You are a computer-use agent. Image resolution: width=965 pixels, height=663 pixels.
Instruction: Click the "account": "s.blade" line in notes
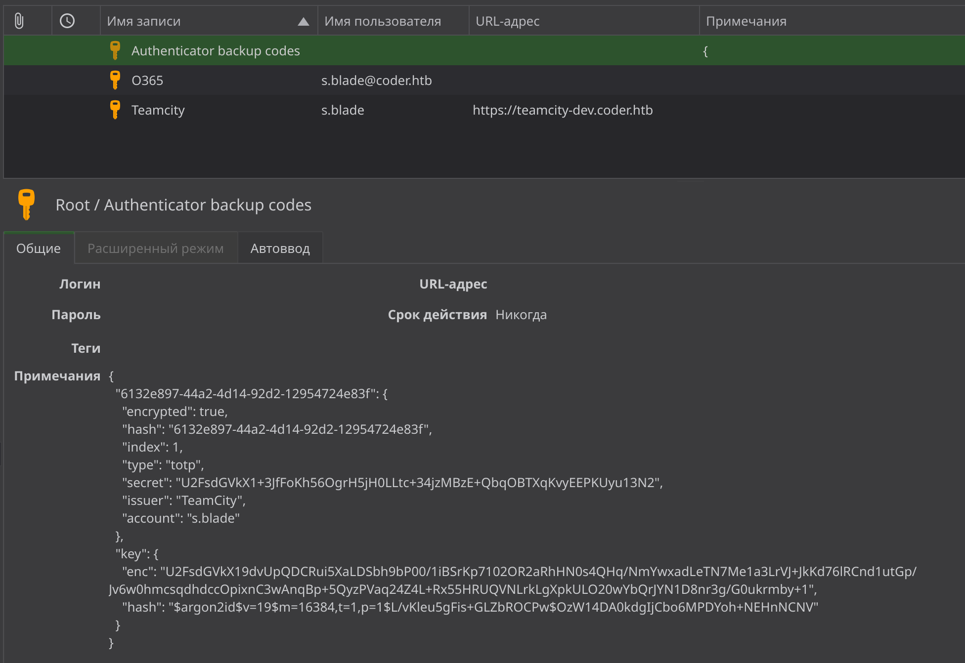(x=181, y=518)
